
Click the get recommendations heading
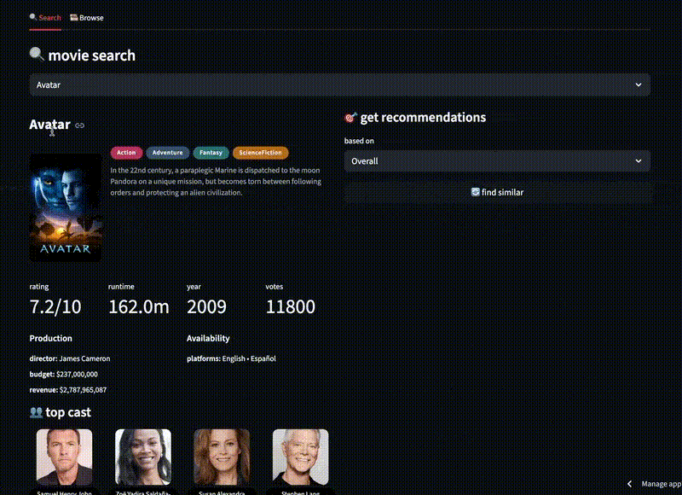(423, 118)
